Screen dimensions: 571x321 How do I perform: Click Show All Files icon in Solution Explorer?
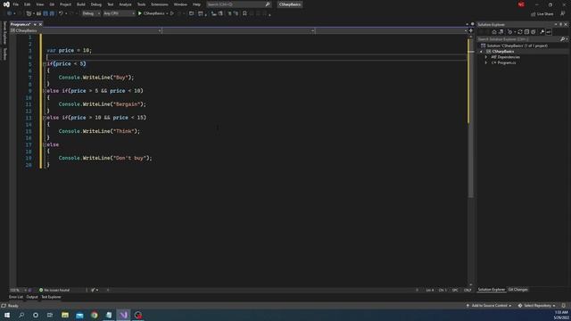point(534,32)
